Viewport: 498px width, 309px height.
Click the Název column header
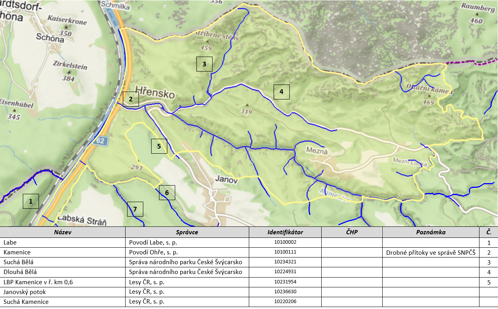pyautogui.click(x=63, y=232)
